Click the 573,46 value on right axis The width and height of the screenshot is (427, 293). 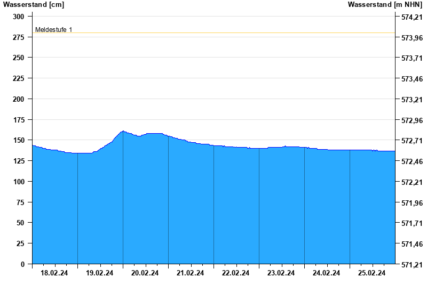[x=410, y=79]
